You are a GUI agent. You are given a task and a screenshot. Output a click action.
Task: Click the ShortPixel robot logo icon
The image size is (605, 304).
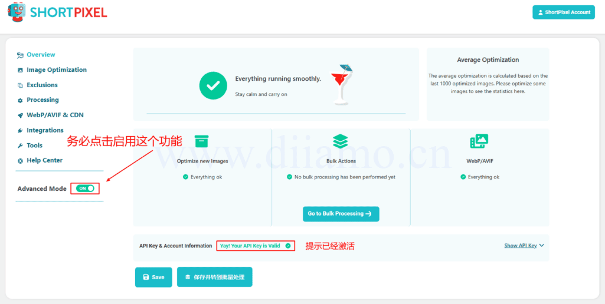(x=17, y=12)
